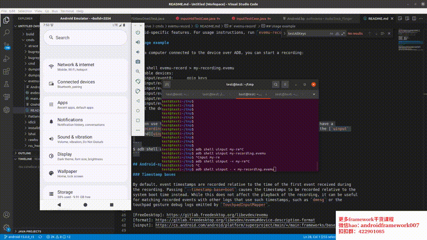Expand the OUTLINE section

pos(24,153)
